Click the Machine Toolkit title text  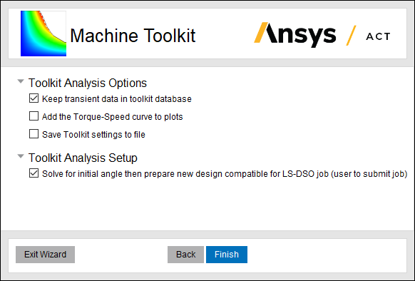tap(133, 36)
